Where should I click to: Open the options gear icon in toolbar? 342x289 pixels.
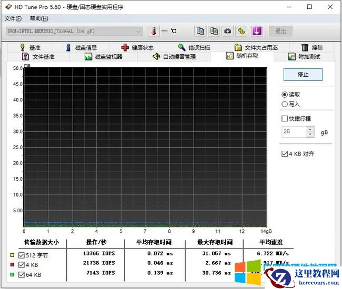(x=241, y=31)
